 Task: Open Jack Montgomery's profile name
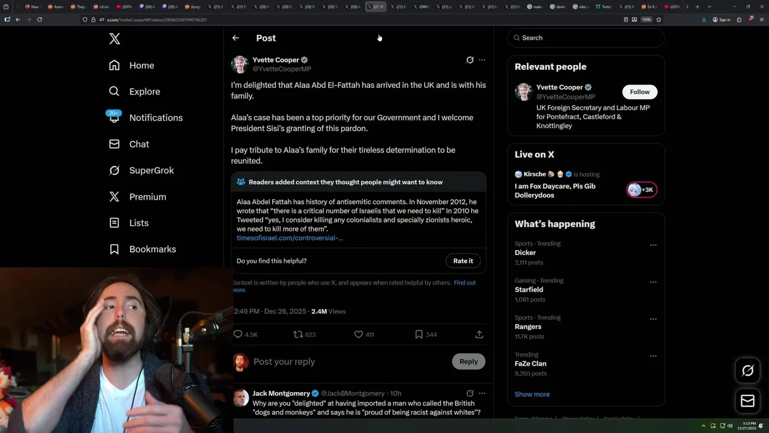pyautogui.click(x=281, y=393)
